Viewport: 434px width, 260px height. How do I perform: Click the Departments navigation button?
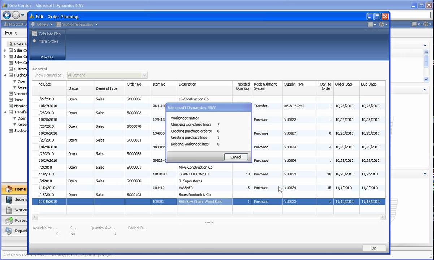15,231
